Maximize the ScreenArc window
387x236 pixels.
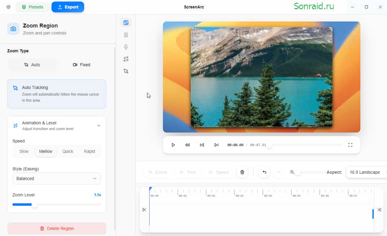click(366, 7)
